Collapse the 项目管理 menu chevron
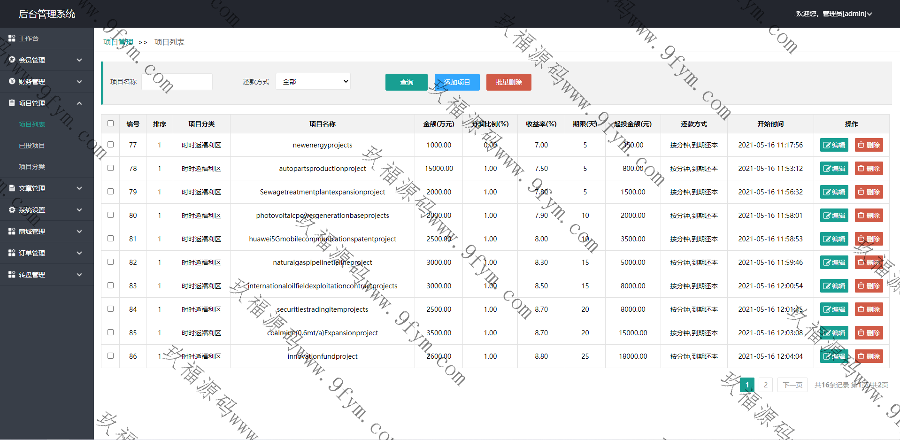This screenshot has width=900, height=440. pyautogui.click(x=79, y=103)
